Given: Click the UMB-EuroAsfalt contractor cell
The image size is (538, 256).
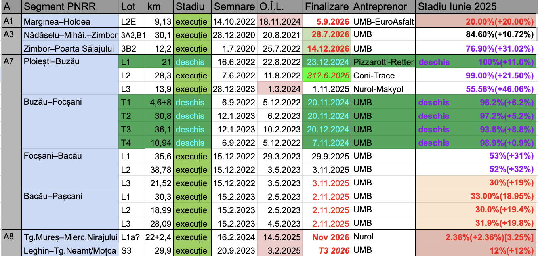Looking at the screenshot, I should (383, 22).
